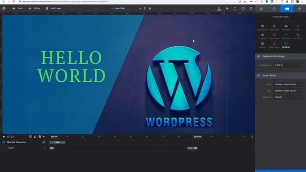Screen dimensions: 306x172
Task: Open the 100% zoom control
Action: (219, 9)
